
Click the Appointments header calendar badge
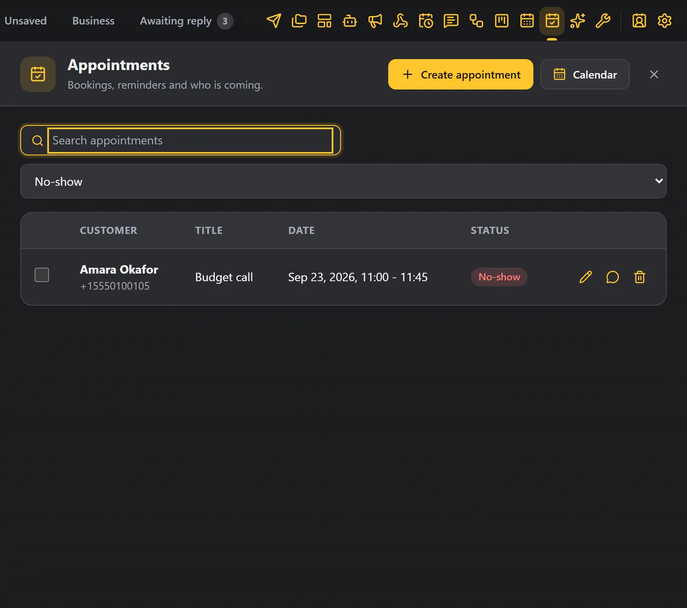[38, 74]
